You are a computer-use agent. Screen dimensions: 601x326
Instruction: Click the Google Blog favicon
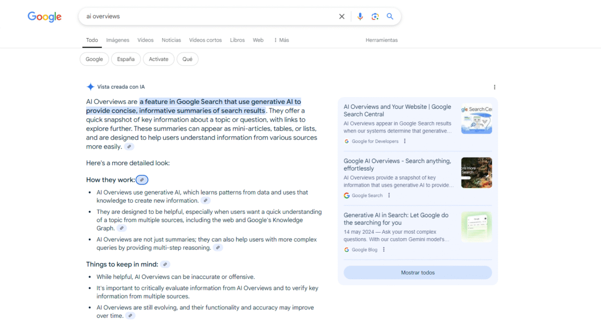coord(346,249)
